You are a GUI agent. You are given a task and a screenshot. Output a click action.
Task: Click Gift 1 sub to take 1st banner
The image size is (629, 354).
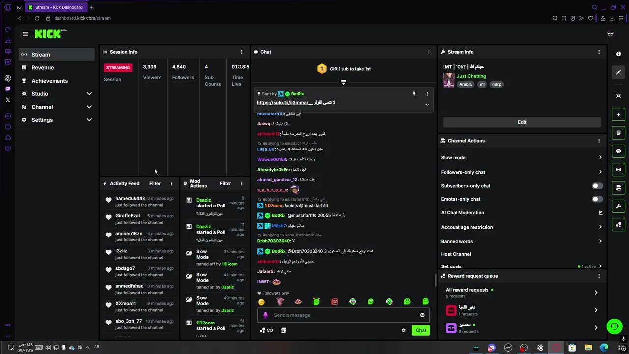[x=343, y=69]
